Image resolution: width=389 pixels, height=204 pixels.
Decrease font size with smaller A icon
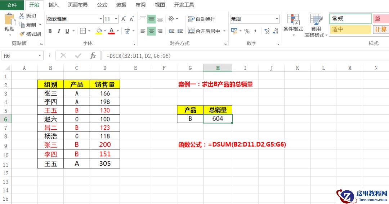click(x=131, y=19)
